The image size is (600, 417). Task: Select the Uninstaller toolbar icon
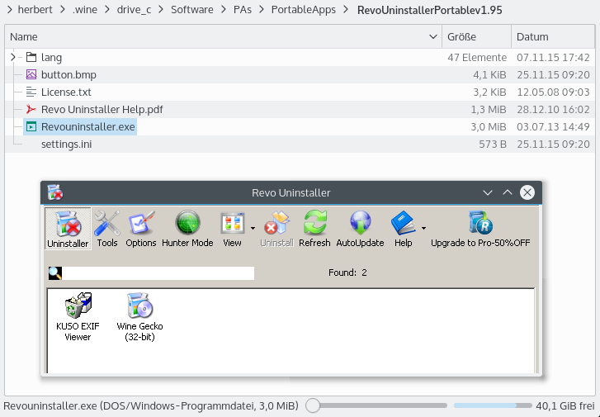(68, 228)
